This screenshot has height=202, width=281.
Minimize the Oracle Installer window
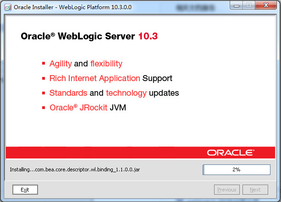[237, 5]
